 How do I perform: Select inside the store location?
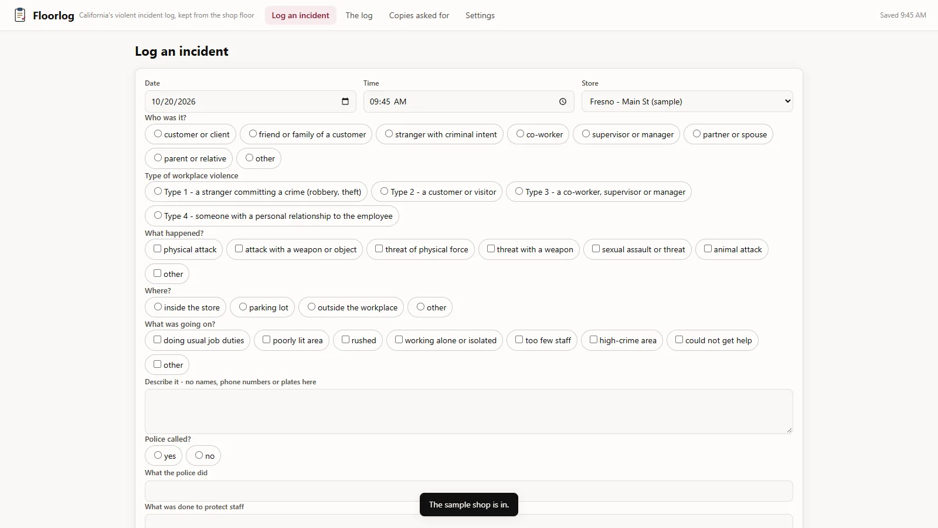pos(185,307)
